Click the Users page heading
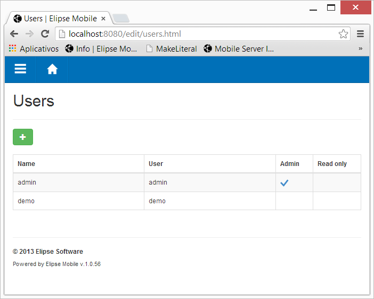The height and width of the screenshot is (299, 374). [x=34, y=101]
